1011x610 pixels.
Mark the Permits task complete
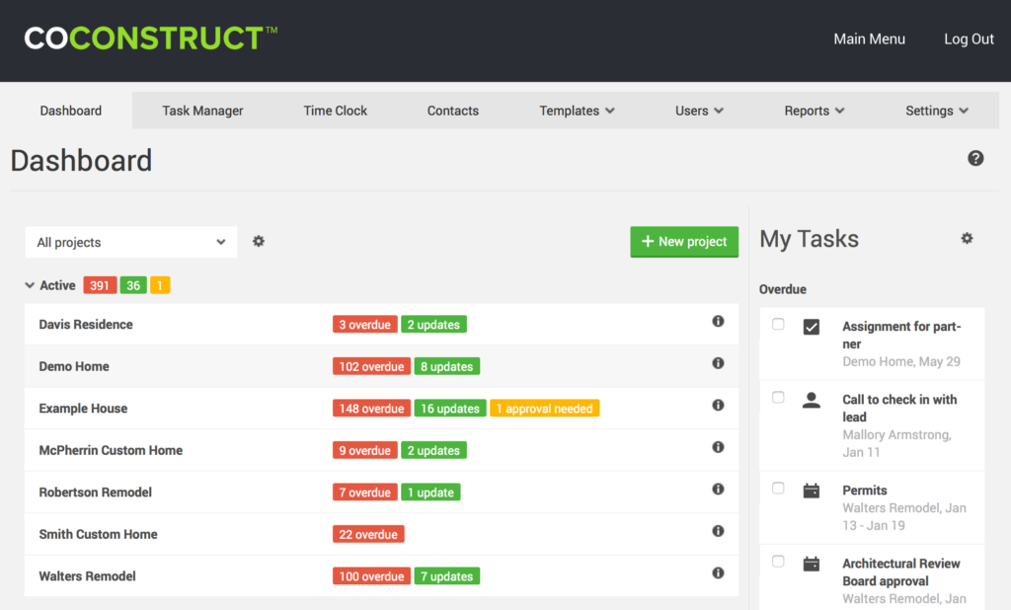coord(778,488)
